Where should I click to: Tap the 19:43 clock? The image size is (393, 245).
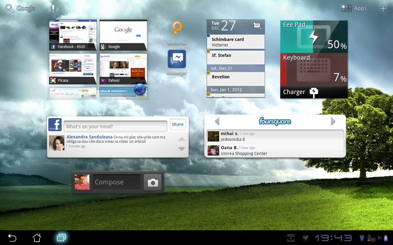click(333, 238)
